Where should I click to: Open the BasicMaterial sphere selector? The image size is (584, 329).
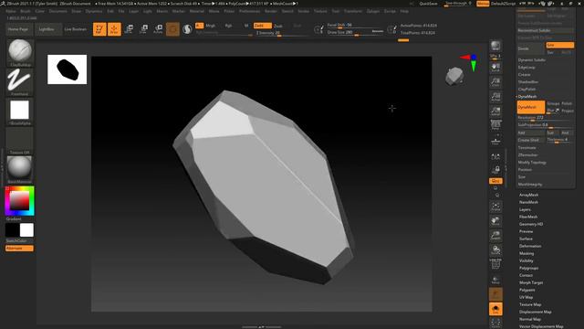19,167
